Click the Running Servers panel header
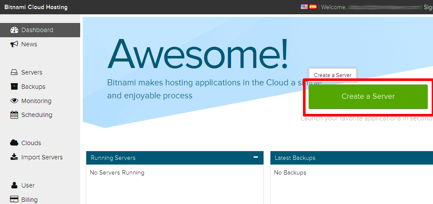 [175, 158]
